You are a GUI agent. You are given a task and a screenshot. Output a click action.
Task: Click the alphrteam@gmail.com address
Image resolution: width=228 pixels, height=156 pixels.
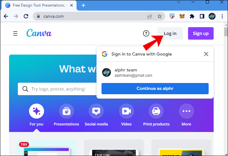tap(133, 76)
